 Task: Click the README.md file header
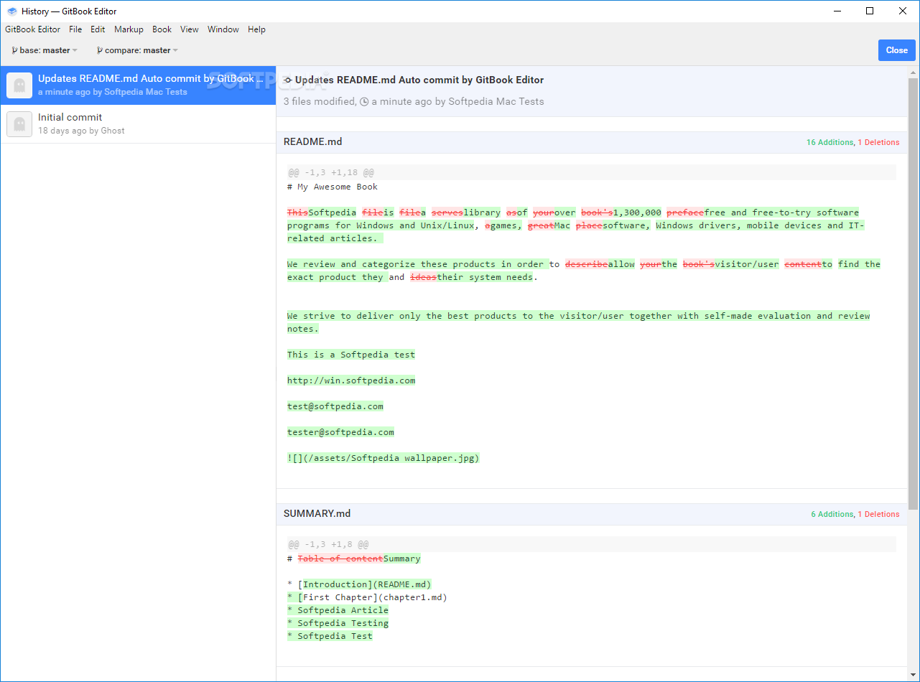point(591,142)
